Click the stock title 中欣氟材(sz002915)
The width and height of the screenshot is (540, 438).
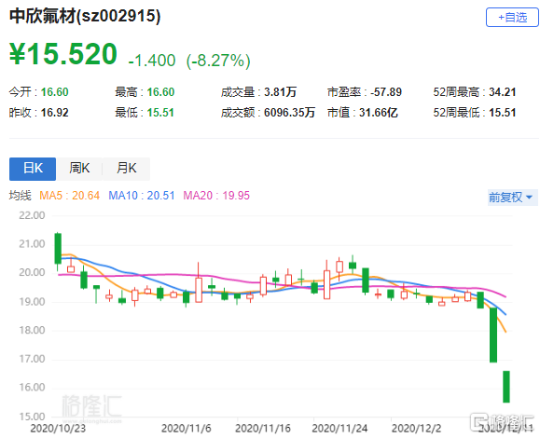tap(85, 16)
